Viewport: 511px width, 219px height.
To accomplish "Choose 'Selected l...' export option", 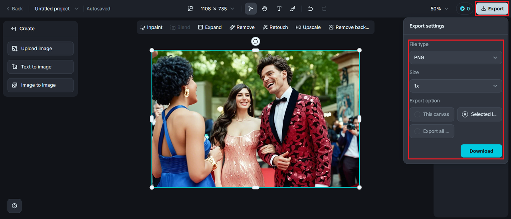I will 479,114.
